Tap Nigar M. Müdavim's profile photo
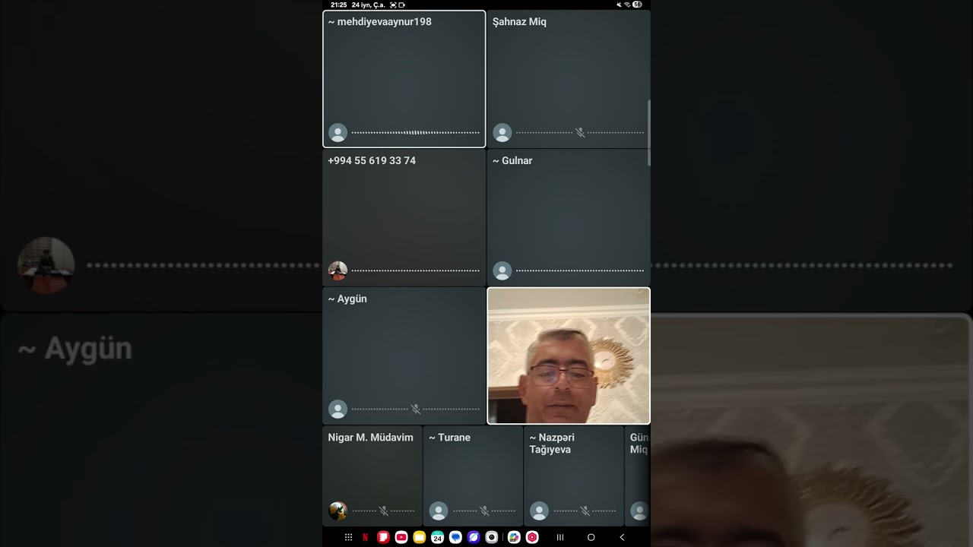Viewport: 973px width, 547px height. point(338,511)
